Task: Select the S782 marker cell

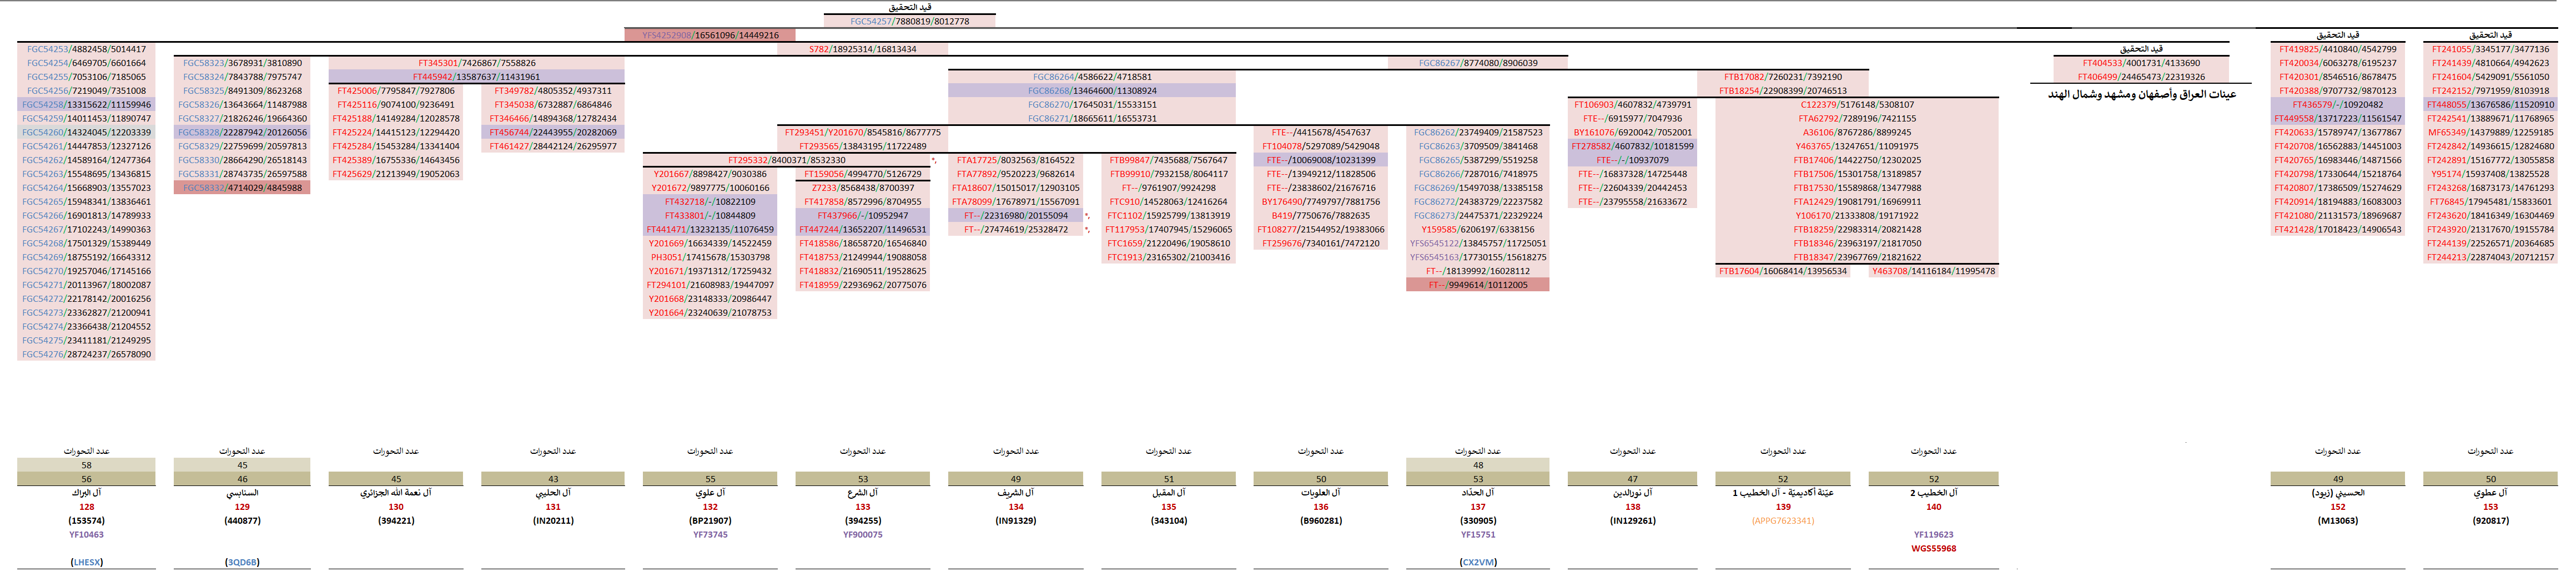Action: pos(862,49)
